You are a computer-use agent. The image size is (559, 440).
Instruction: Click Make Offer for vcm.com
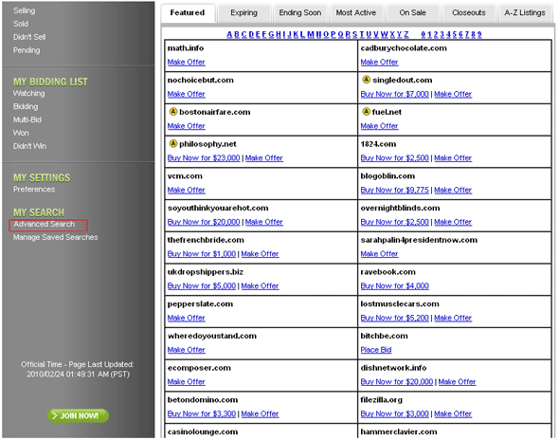(x=186, y=191)
